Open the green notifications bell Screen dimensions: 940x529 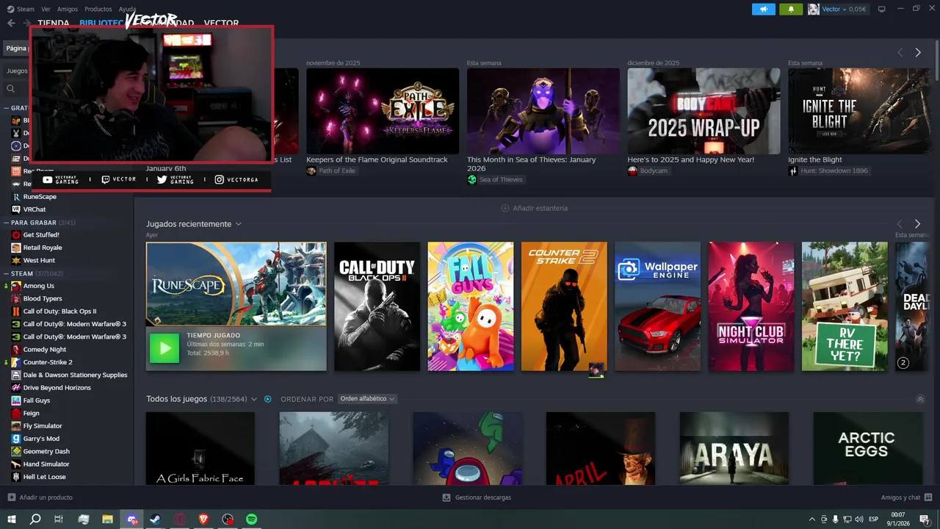[x=791, y=10]
